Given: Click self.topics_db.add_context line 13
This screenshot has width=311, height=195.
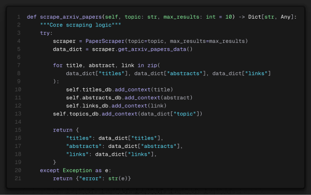Looking at the screenshot, I should [128, 114].
